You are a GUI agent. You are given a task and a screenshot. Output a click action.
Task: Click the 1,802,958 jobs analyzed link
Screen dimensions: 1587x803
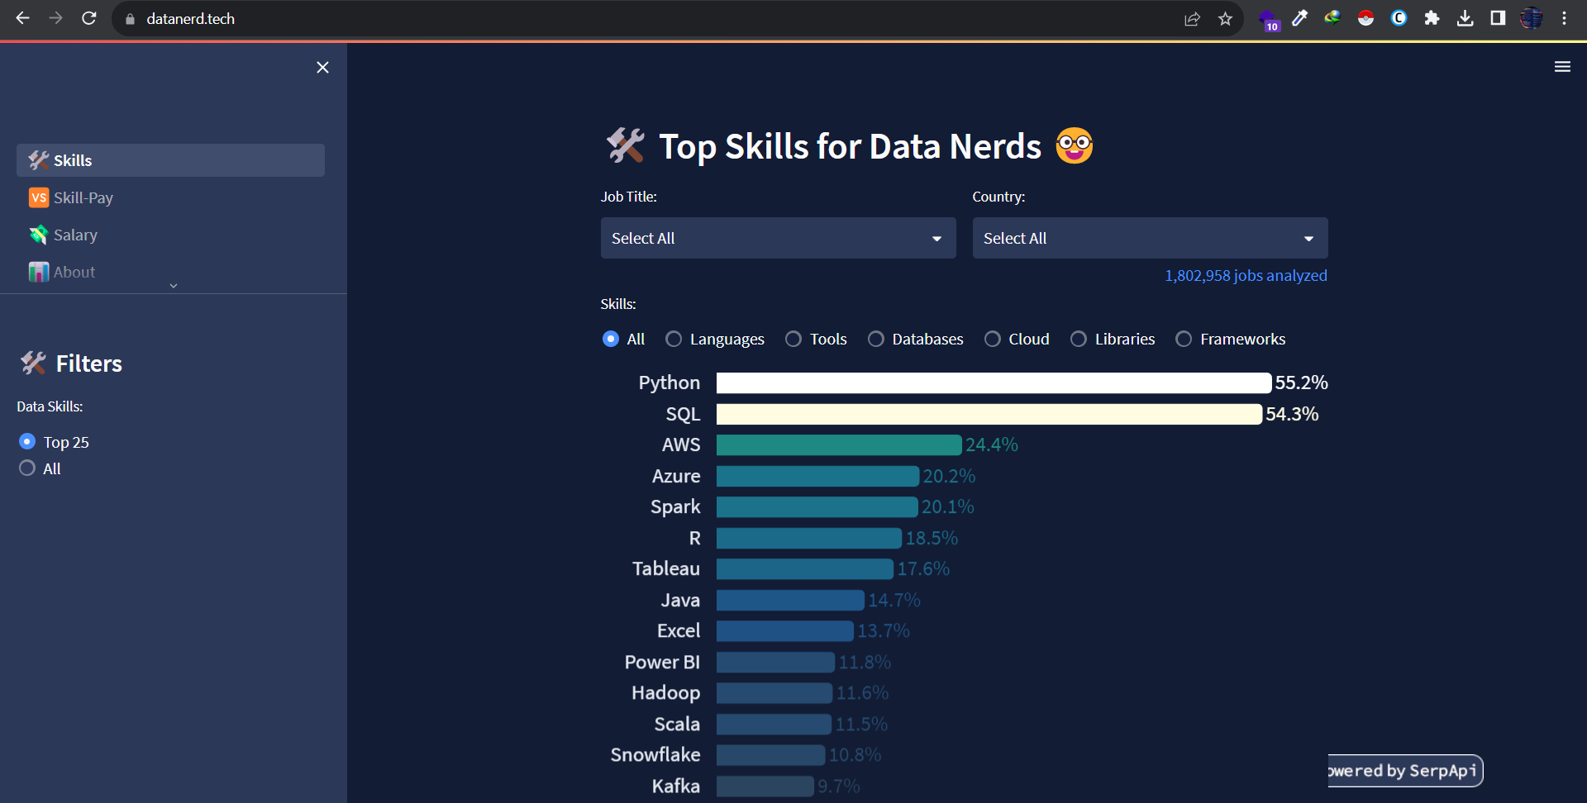click(x=1246, y=275)
